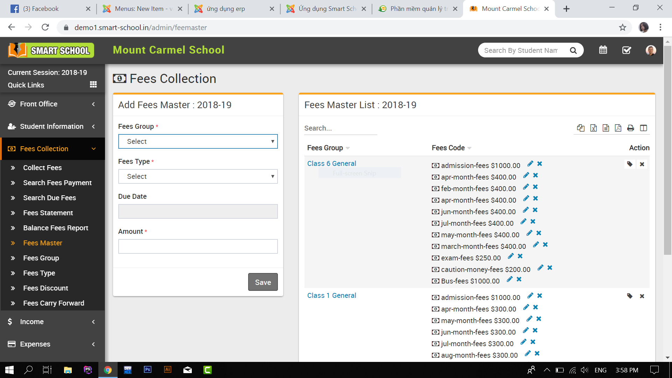Open the task checklist icon in header
Screen dimensions: 672x378
pyautogui.click(x=627, y=50)
